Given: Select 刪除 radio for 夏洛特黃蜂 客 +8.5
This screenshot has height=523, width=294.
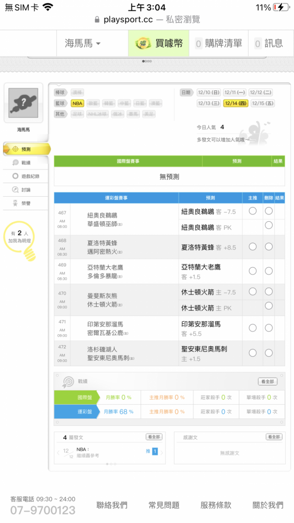Looking at the screenshot, I should [x=269, y=246].
